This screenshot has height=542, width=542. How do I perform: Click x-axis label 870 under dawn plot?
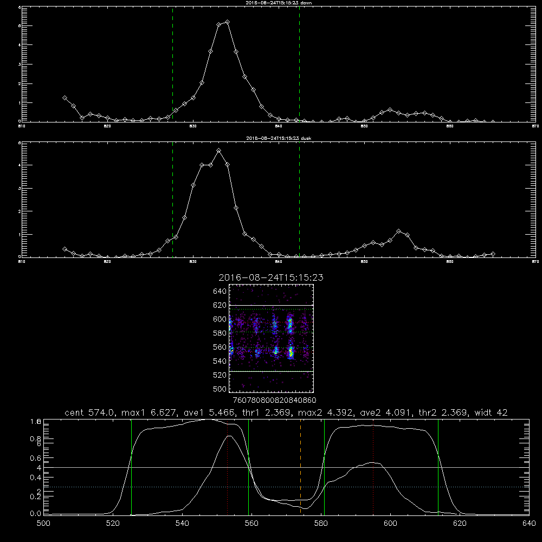coord(535,126)
